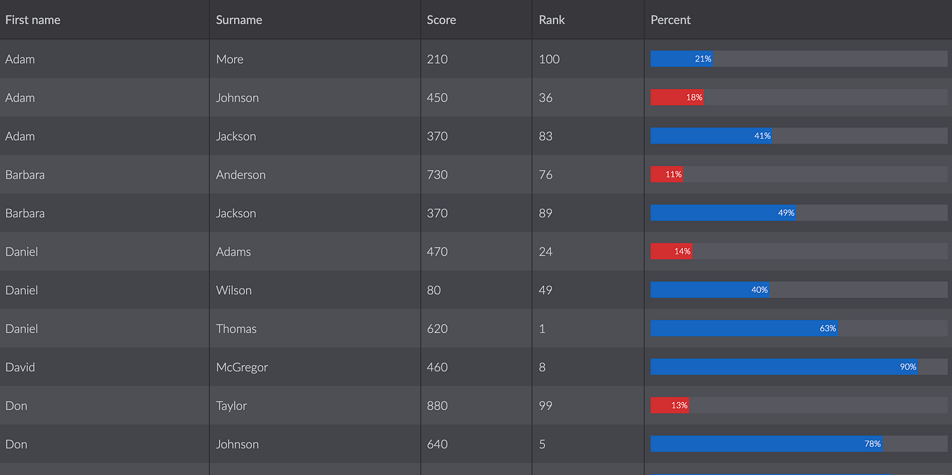This screenshot has width=952, height=475.
Task: Click the Surname column header
Action: 238,20
